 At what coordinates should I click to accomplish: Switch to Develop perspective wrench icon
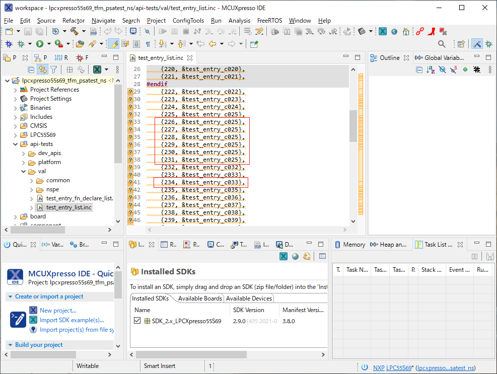pos(477,44)
